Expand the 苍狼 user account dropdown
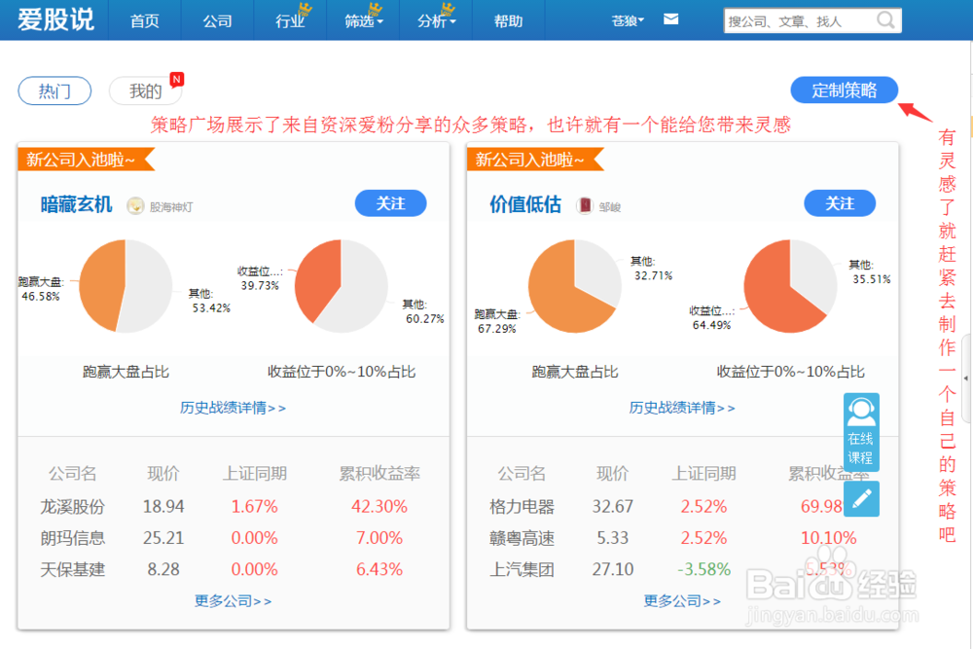The height and width of the screenshot is (649, 973). tap(626, 19)
